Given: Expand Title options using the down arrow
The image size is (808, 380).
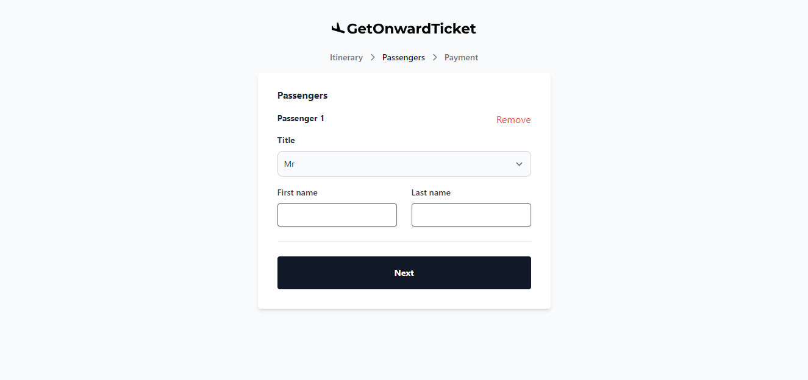Looking at the screenshot, I should [x=519, y=164].
